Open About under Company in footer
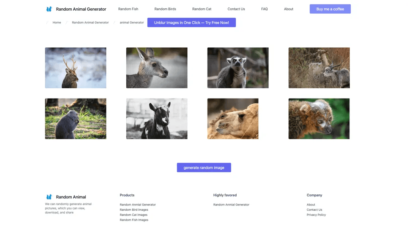408x229 pixels. (311, 205)
